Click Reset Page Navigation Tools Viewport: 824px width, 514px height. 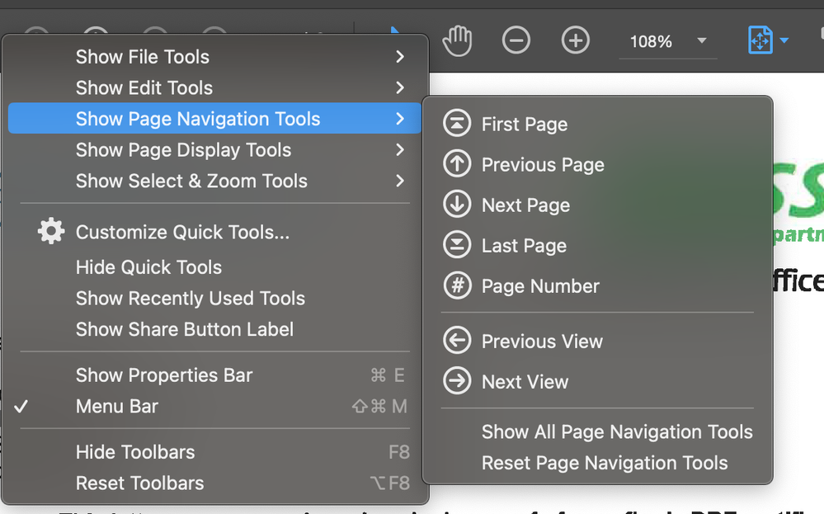click(x=605, y=463)
